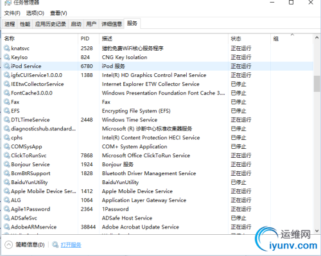Click the gear icon next to 打开服务
This screenshot has height=256, width=321.
click(x=55, y=244)
